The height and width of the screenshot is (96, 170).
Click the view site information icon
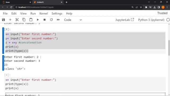click(16, 7)
